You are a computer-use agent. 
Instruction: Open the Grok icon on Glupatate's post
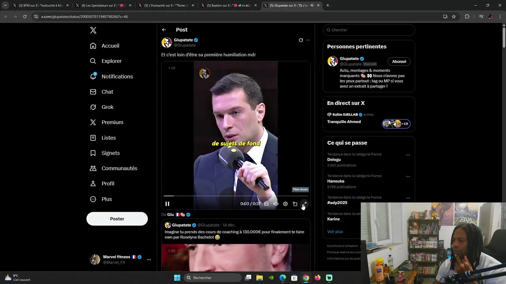(x=301, y=40)
